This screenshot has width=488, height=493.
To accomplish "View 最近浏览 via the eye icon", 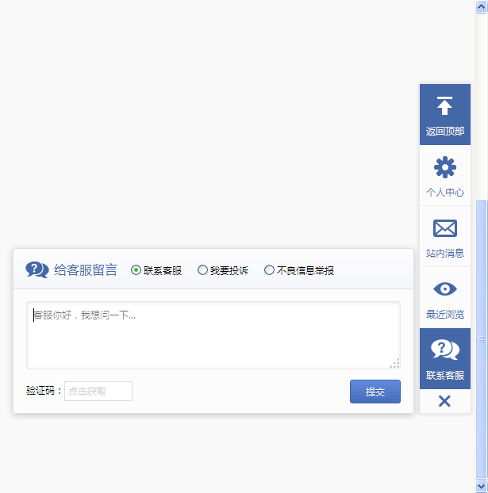I will (x=444, y=289).
